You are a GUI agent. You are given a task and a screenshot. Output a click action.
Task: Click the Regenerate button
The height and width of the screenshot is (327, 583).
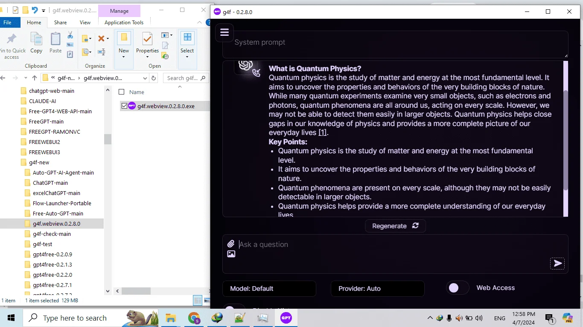(x=395, y=226)
